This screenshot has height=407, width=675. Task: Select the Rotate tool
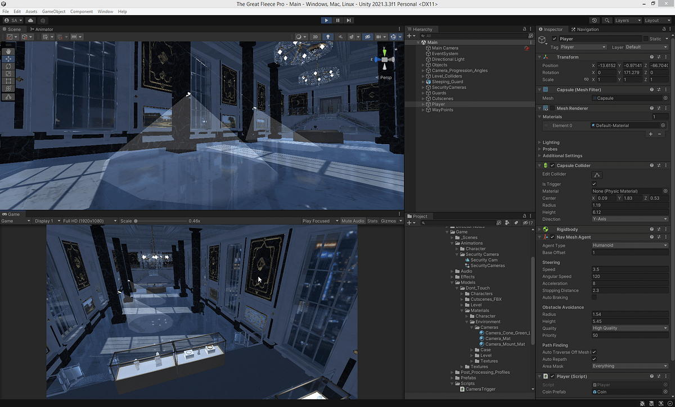pos(8,66)
